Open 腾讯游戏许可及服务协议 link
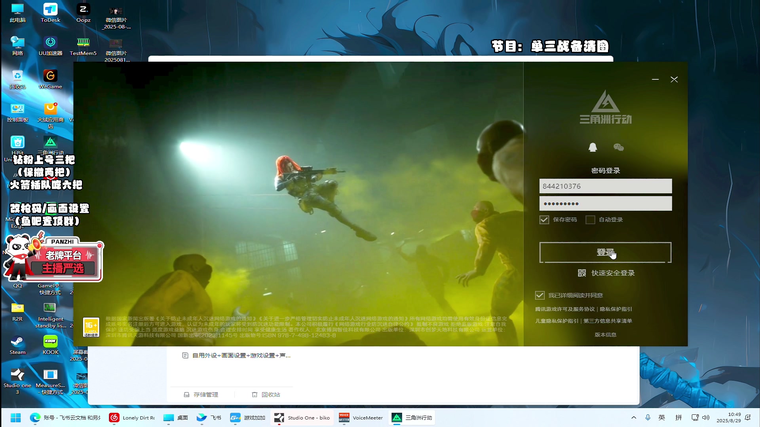Image resolution: width=760 pixels, height=427 pixels. 565,309
